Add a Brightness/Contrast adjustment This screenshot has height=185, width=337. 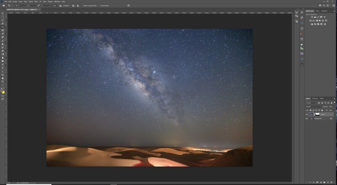click(312, 17)
